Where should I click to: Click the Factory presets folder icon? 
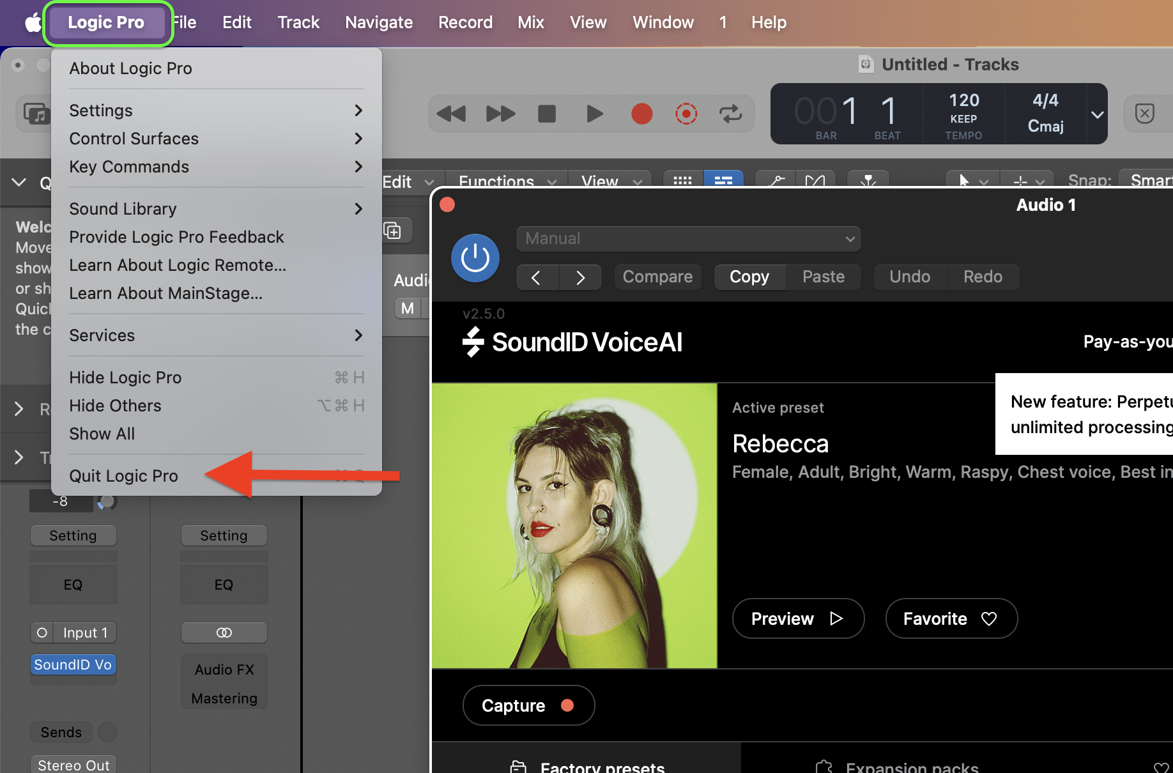click(518, 767)
